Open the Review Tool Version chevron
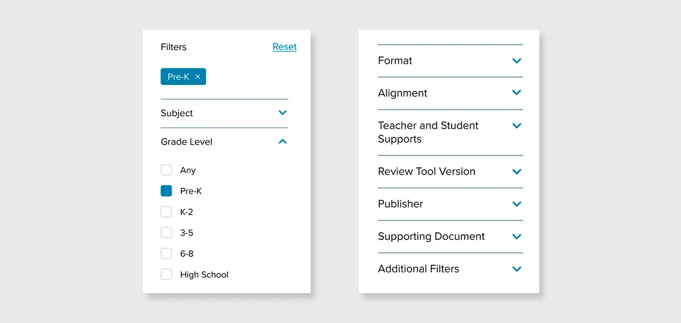The image size is (681, 323). pyautogui.click(x=517, y=172)
